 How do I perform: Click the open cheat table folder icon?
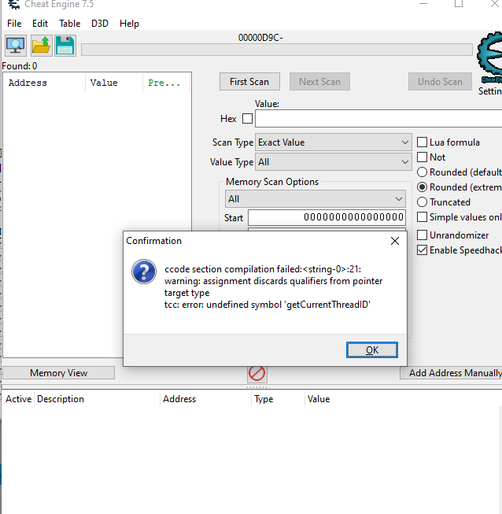click(41, 46)
